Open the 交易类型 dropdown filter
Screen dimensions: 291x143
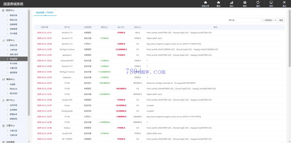[x=269, y=20]
